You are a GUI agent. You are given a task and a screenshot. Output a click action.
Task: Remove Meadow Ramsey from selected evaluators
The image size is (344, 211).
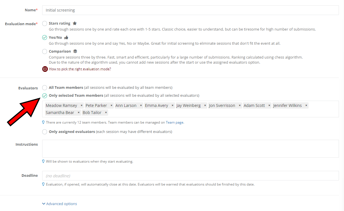pos(82,106)
